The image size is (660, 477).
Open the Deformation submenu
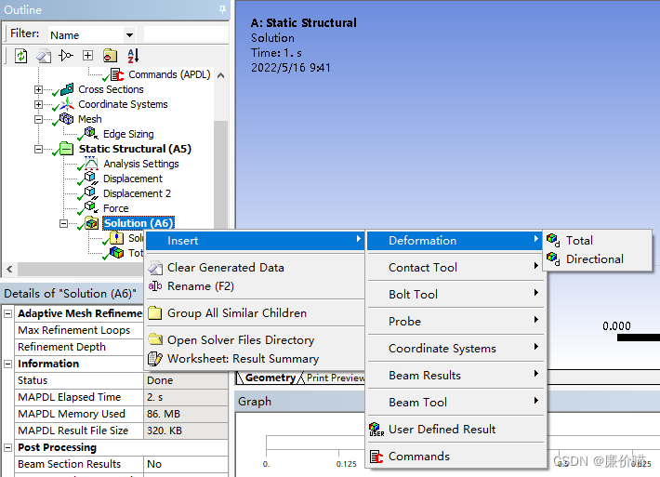point(455,241)
